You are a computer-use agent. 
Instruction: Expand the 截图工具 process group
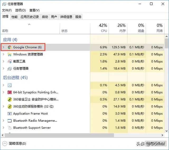pyautogui.click(x=3, y=61)
